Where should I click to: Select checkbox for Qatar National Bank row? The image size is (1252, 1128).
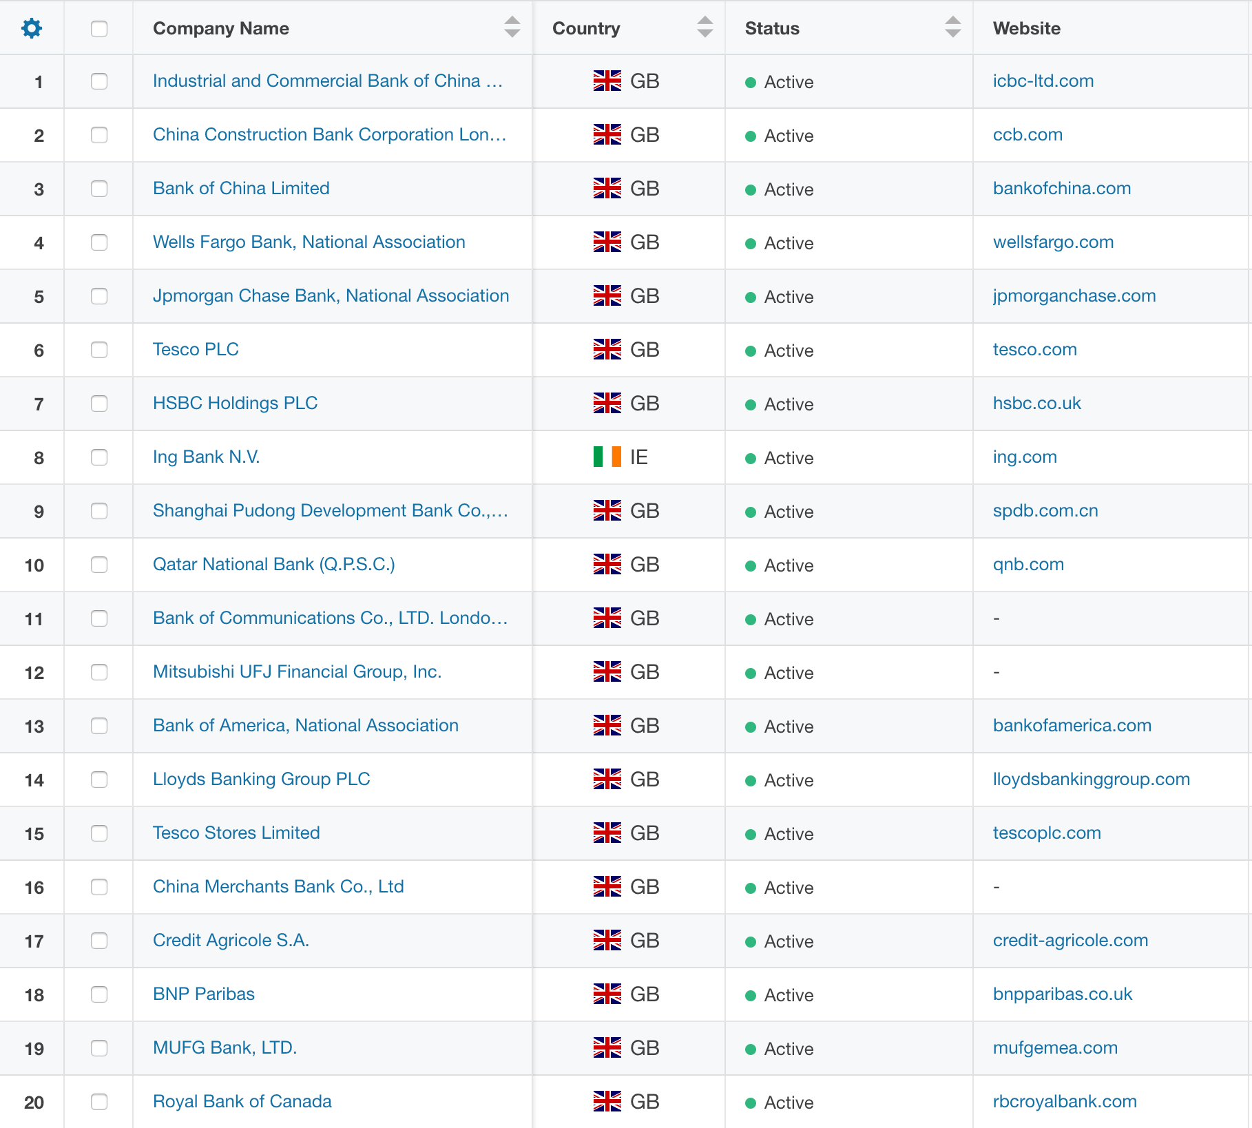(99, 565)
